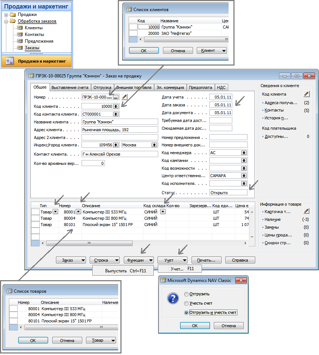Open the Адреса получа... link
Image resolution: width=319 pixels, height=355 pixels.
[281, 103]
